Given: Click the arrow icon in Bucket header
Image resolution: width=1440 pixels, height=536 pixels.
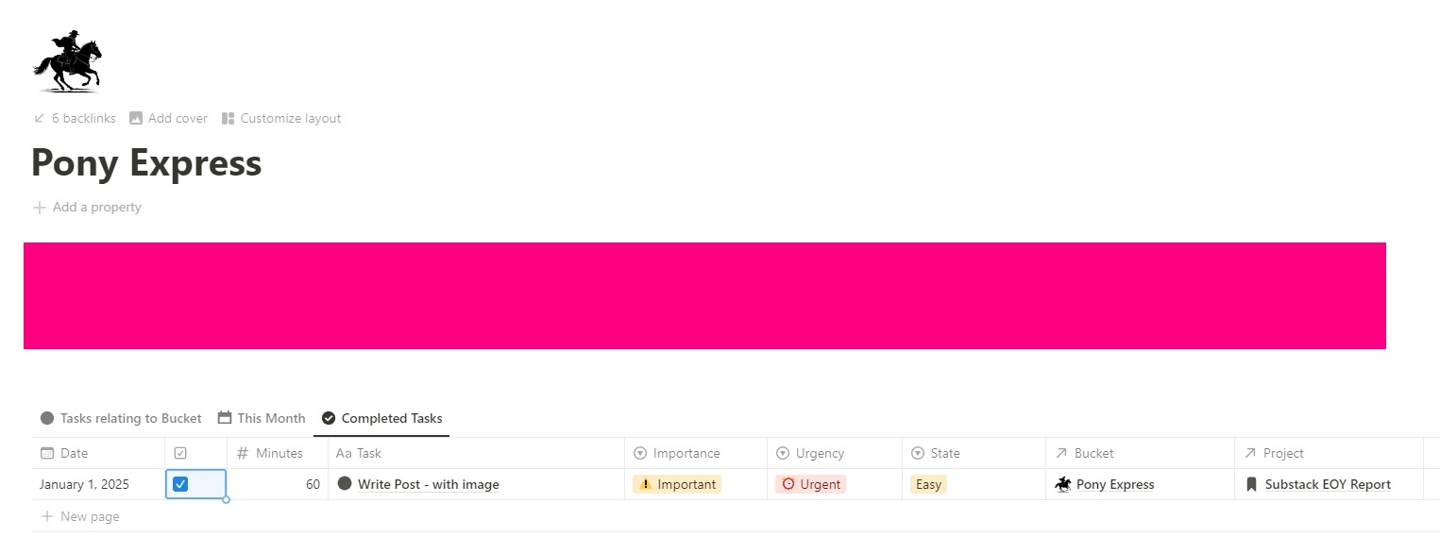Looking at the screenshot, I should 1061,453.
